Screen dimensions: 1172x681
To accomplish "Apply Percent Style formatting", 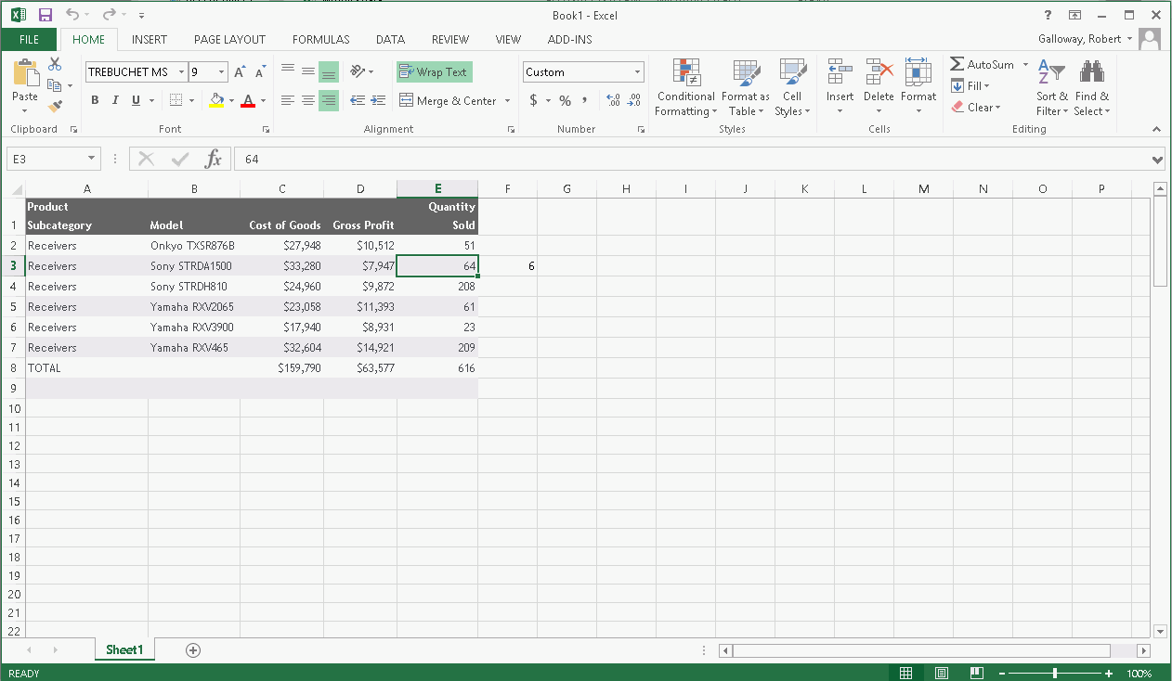I will (565, 100).
